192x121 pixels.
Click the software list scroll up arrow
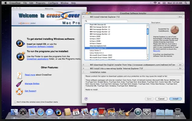[x=148, y=56]
